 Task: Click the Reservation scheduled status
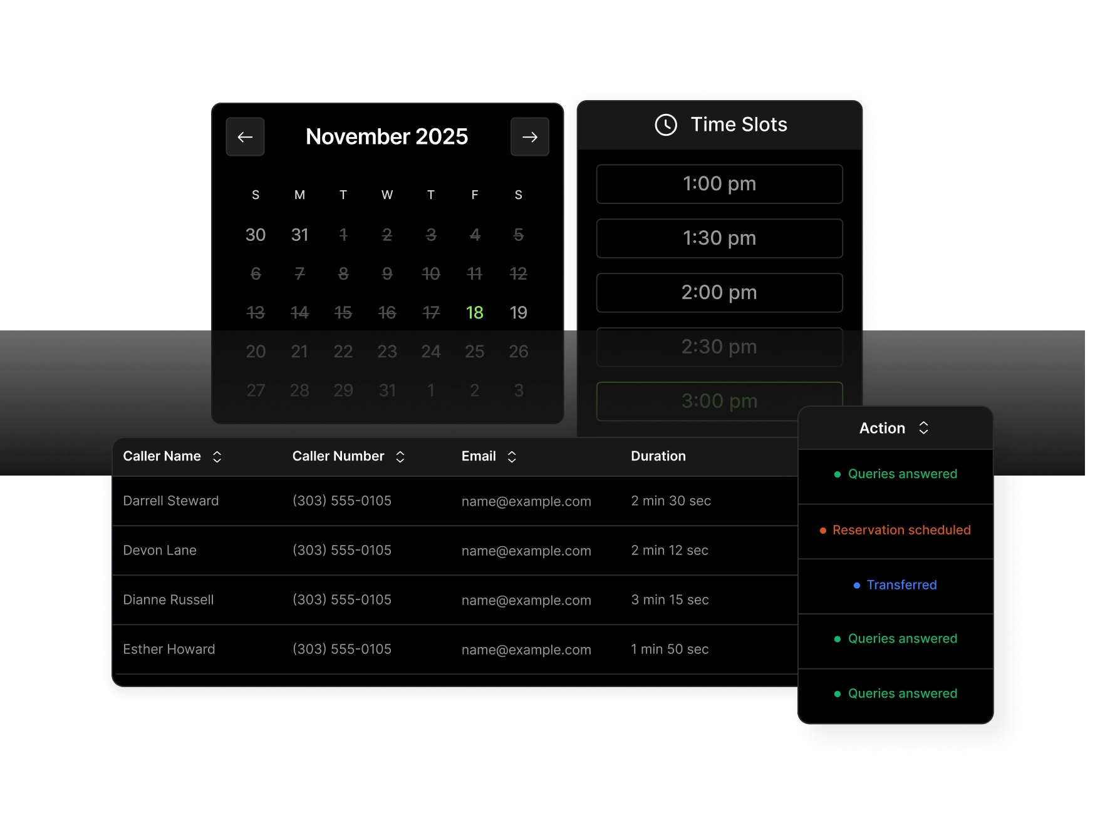[x=895, y=530]
